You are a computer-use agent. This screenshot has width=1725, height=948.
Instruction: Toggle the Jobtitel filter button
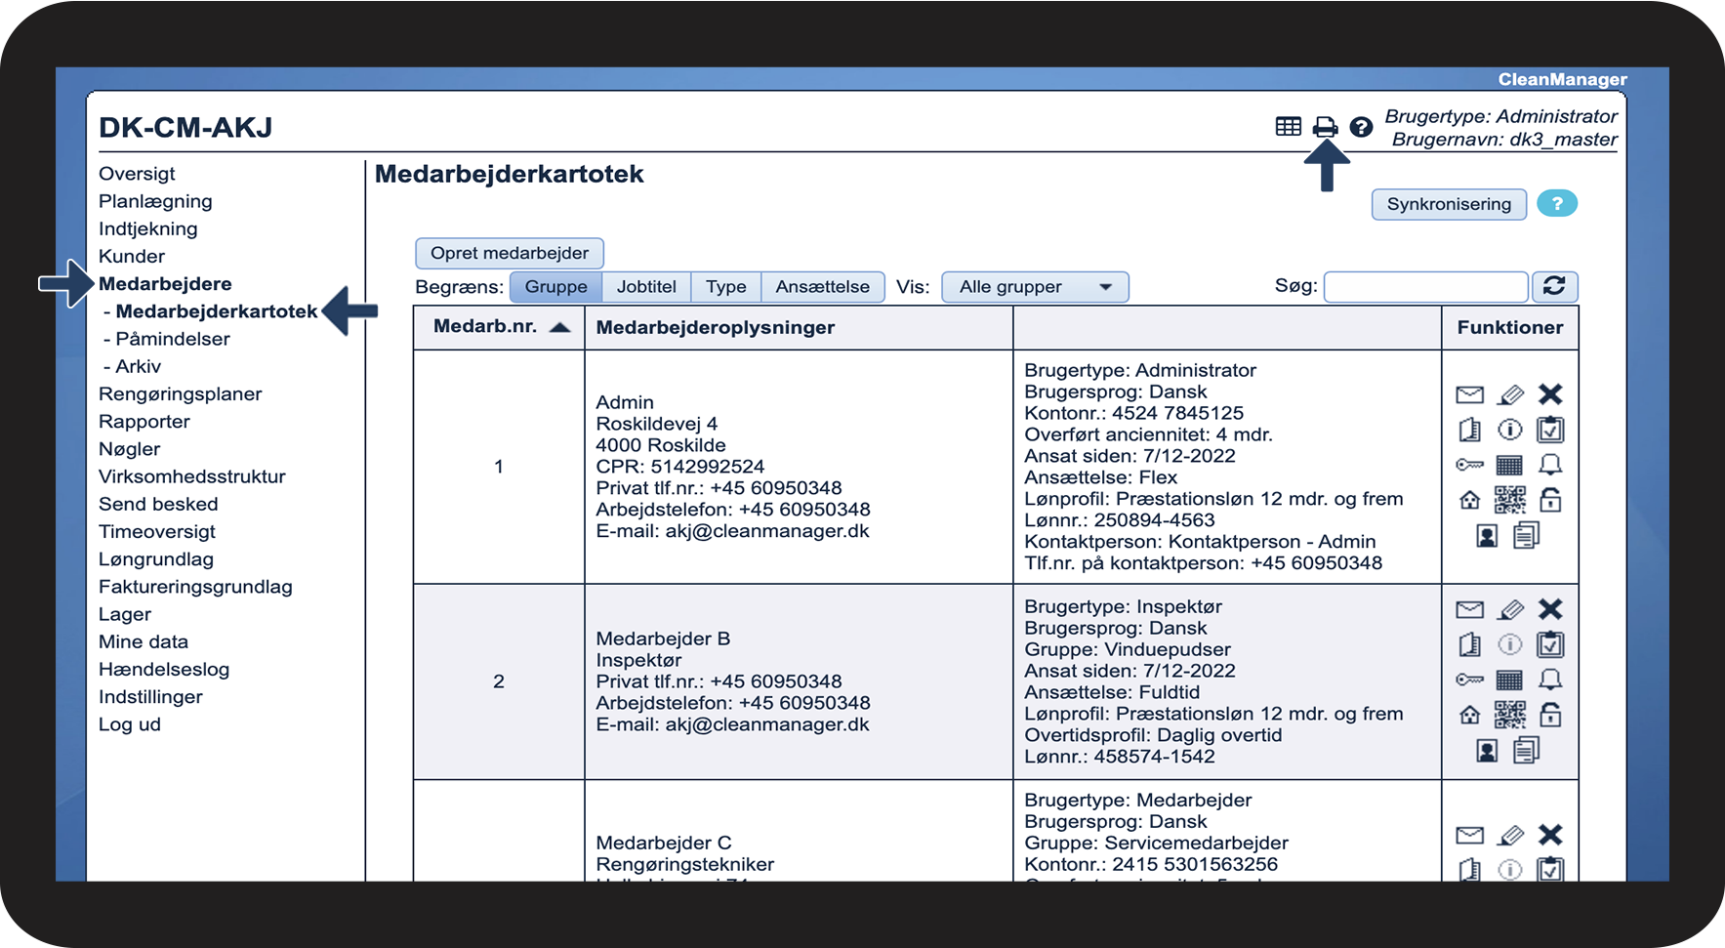[x=646, y=286]
